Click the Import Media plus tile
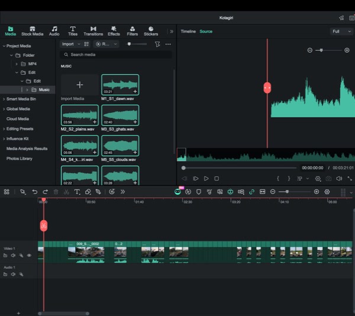The image size is (355, 316). point(79,85)
